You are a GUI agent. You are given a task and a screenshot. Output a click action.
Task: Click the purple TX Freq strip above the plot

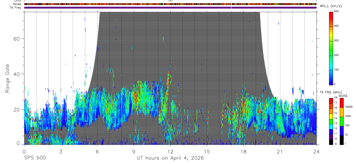[x=170, y=8]
